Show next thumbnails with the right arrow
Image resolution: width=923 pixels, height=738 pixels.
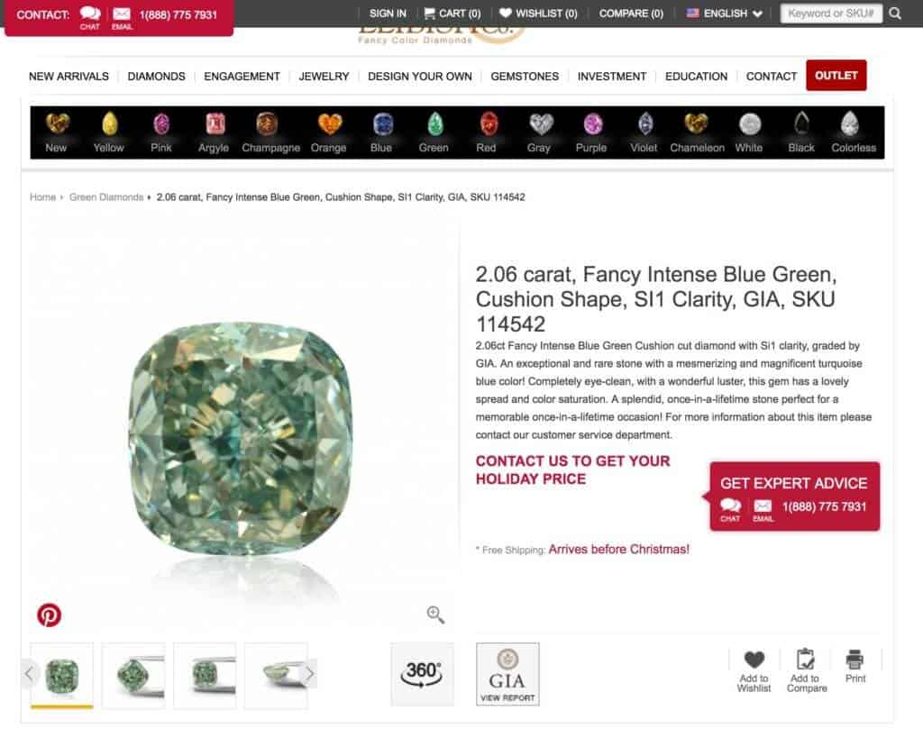tap(310, 674)
